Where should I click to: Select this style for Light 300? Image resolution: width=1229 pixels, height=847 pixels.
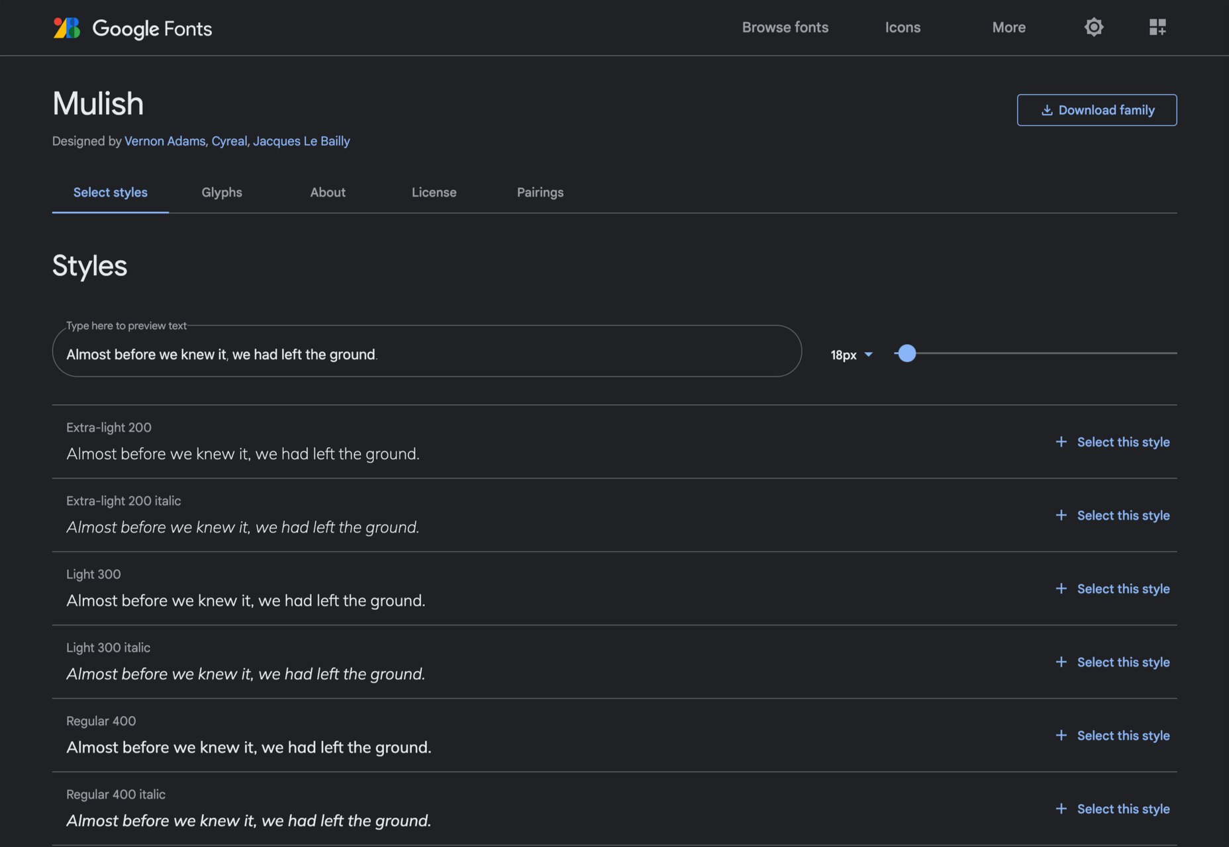pyautogui.click(x=1112, y=589)
